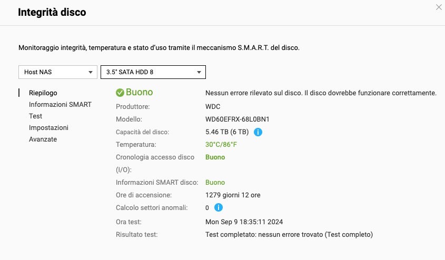Open the Avanzate tab
Screen dimensions: 445x260
[x=43, y=139]
